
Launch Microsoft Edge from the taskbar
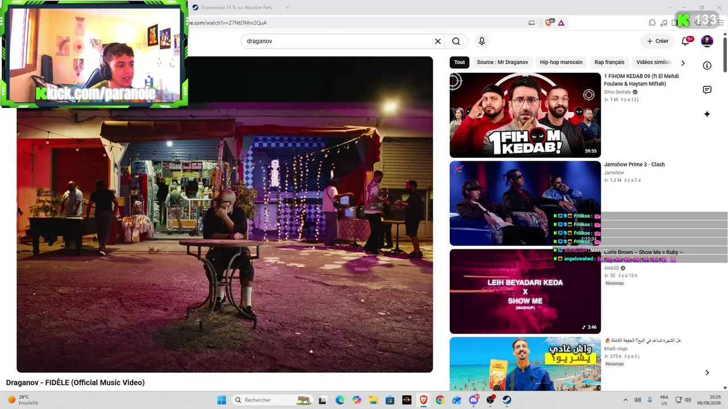[x=340, y=400]
